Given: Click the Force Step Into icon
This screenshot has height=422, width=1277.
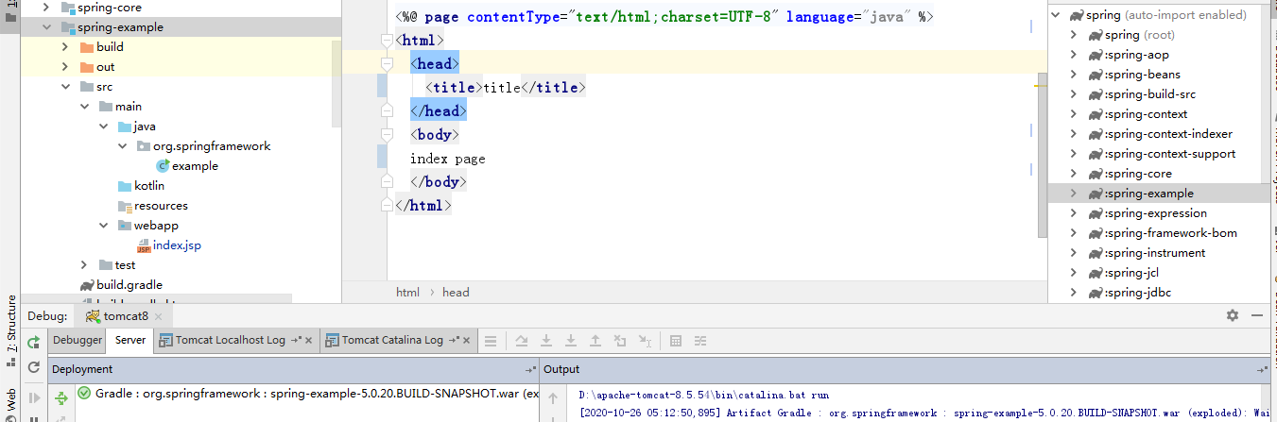Looking at the screenshot, I should click(x=571, y=340).
